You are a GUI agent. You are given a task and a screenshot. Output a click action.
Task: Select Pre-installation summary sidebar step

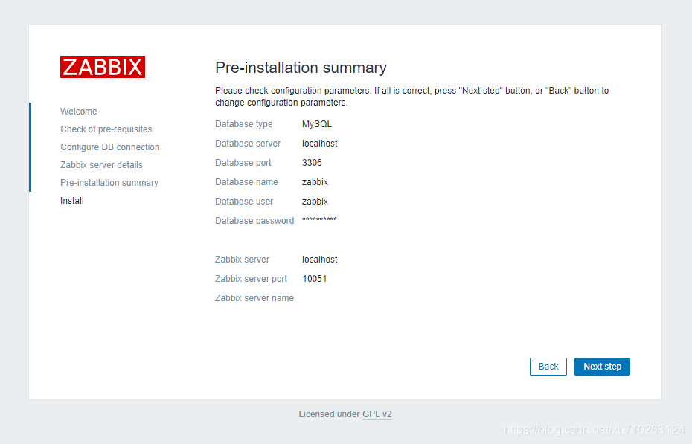pyautogui.click(x=109, y=182)
